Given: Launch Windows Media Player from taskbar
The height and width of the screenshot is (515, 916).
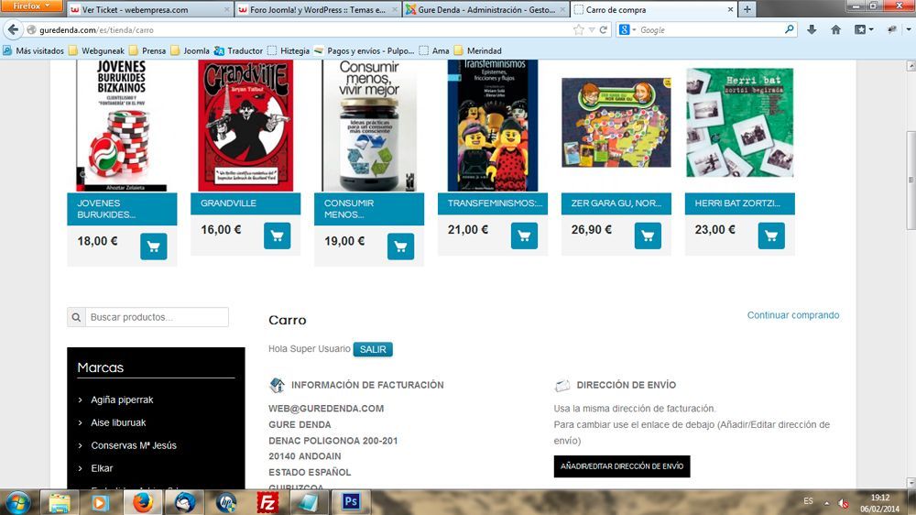Looking at the screenshot, I should [100, 503].
